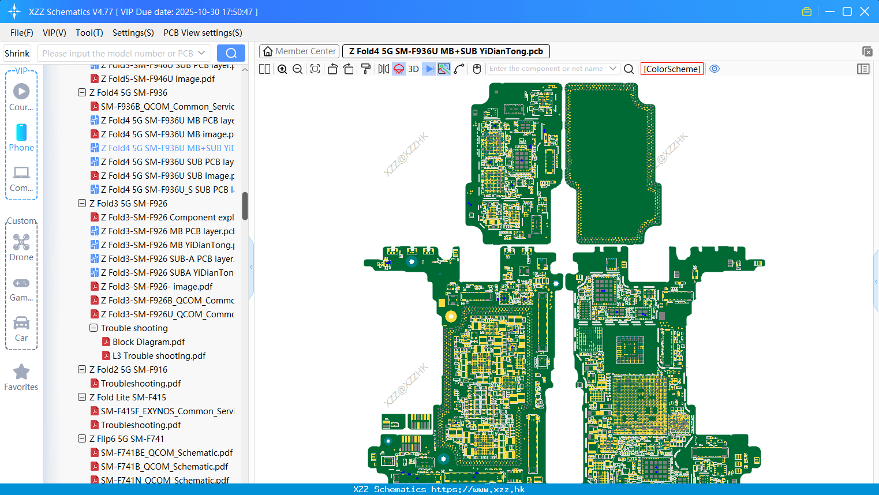The width and height of the screenshot is (879, 495).
Task: Zoom in on the PCB view
Action: click(282, 69)
